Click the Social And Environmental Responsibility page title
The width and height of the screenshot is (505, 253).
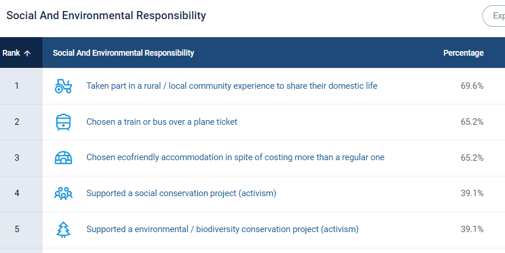(x=106, y=16)
